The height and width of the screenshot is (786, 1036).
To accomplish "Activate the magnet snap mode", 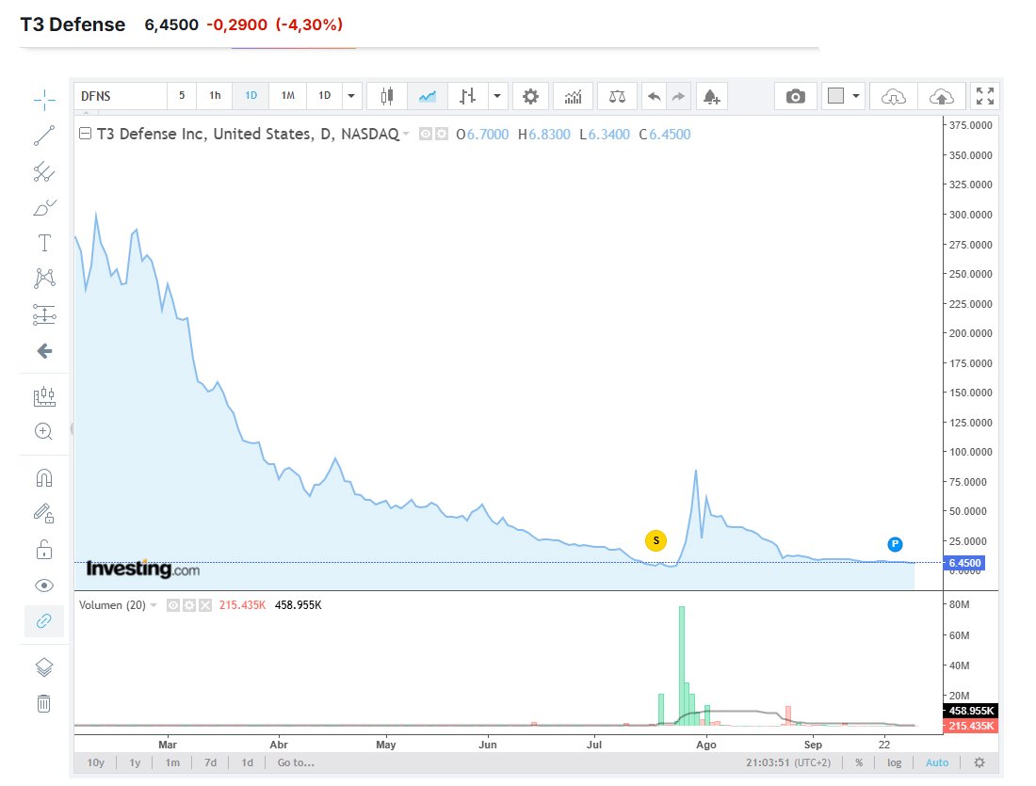I will pyautogui.click(x=43, y=477).
